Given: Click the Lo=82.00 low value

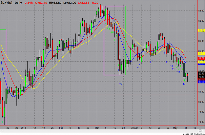Looking at the screenshot, I should 70,3.
